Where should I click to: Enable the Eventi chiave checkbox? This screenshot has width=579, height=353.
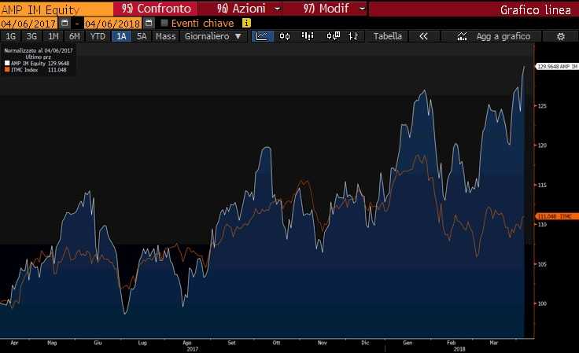tap(164, 24)
